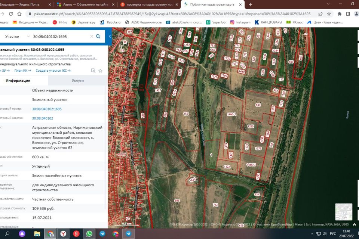Screen dimensions: 359x239
Task: Click the find-on-map icon beside the star
Action: click(x=93, y=71)
